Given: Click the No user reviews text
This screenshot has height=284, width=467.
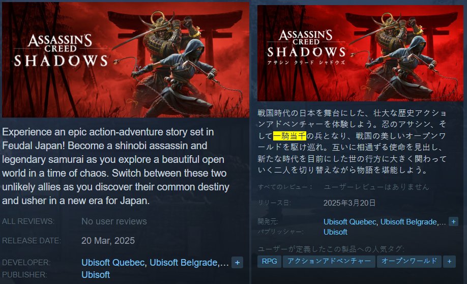Looking at the screenshot, I should pos(114,221).
